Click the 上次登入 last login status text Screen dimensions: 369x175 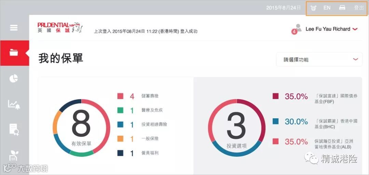pos(146,31)
